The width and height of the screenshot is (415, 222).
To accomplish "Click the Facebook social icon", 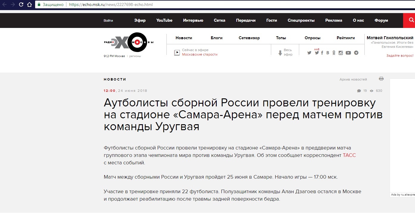I will [x=322, y=53].
